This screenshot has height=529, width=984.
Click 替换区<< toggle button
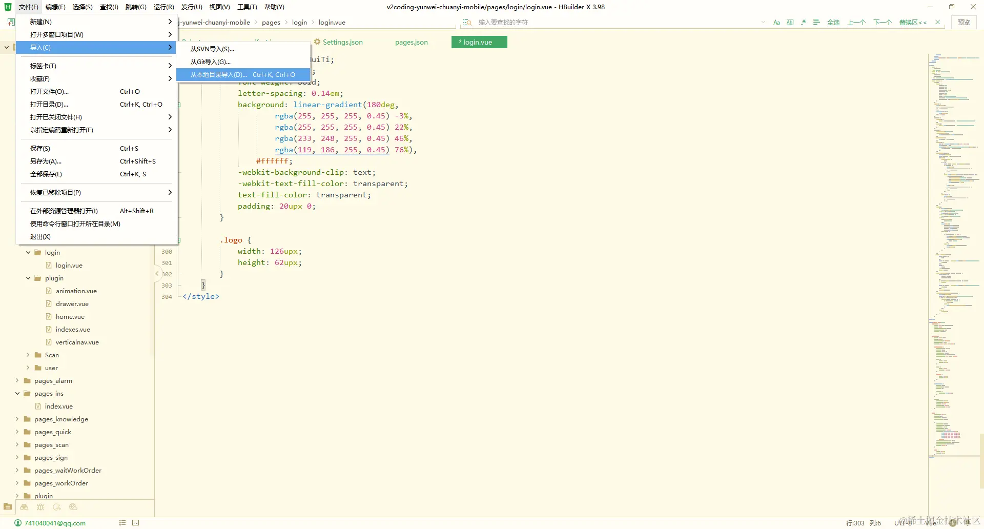pos(913,23)
